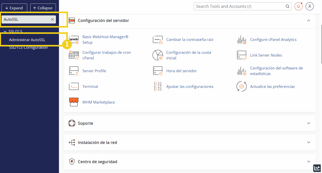Viewport: 322px width, 173px height.
Task: Click the Basic WebHost Manager Setup icon
Action: (x=74, y=40)
